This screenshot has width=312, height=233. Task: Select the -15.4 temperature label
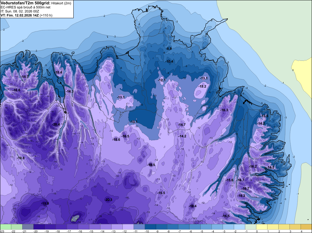59,73
